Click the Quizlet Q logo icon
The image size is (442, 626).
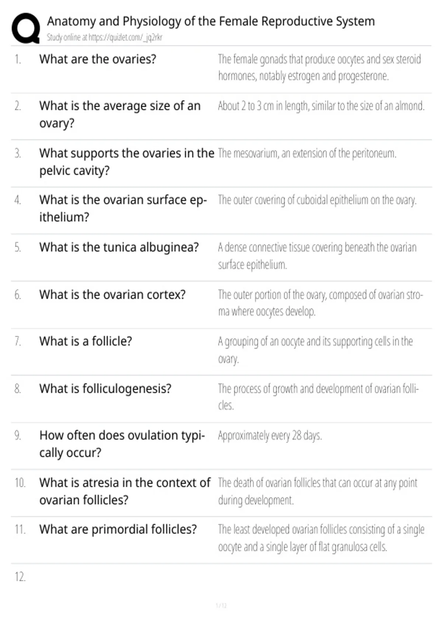point(26,28)
